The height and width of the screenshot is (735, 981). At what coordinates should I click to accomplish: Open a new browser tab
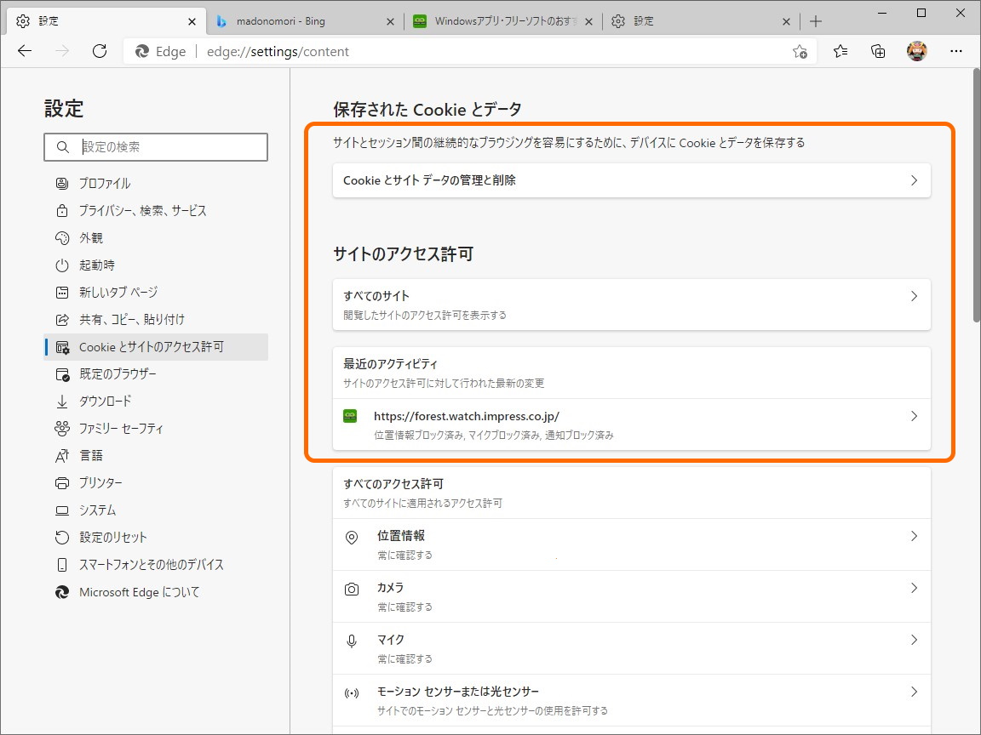815,20
